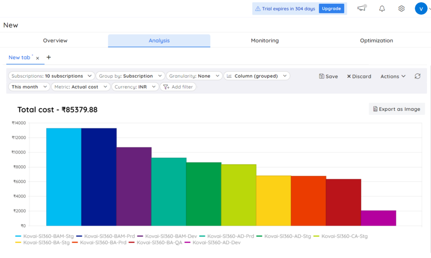Open notifications using the bell icon

point(382,8)
